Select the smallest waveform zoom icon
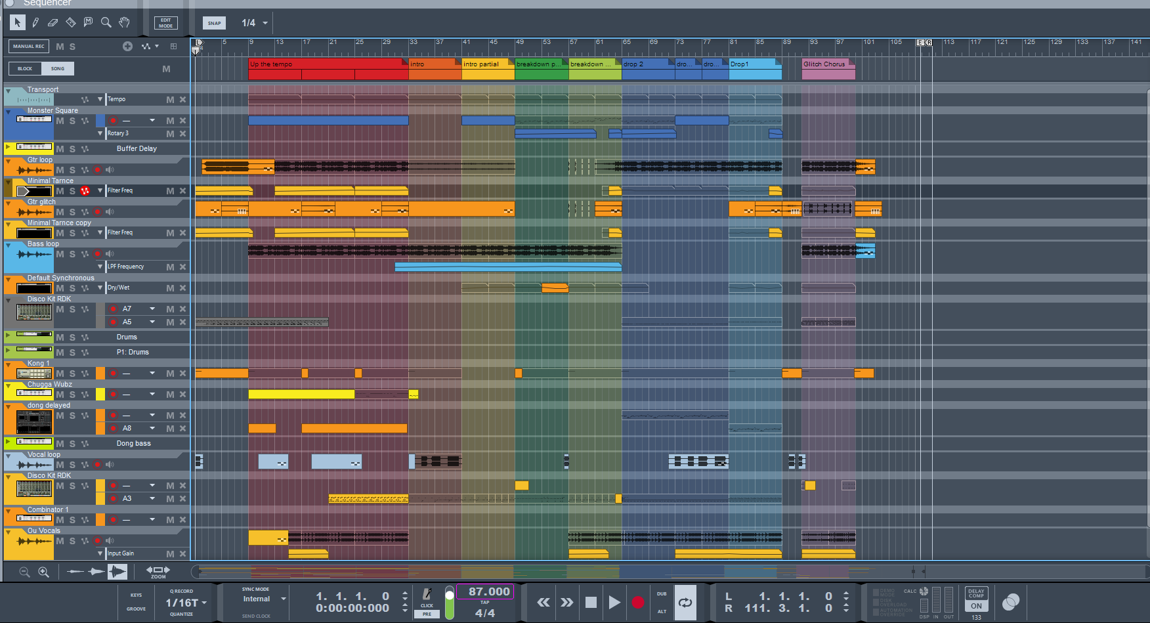1150x623 pixels. pyautogui.click(x=75, y=572)
